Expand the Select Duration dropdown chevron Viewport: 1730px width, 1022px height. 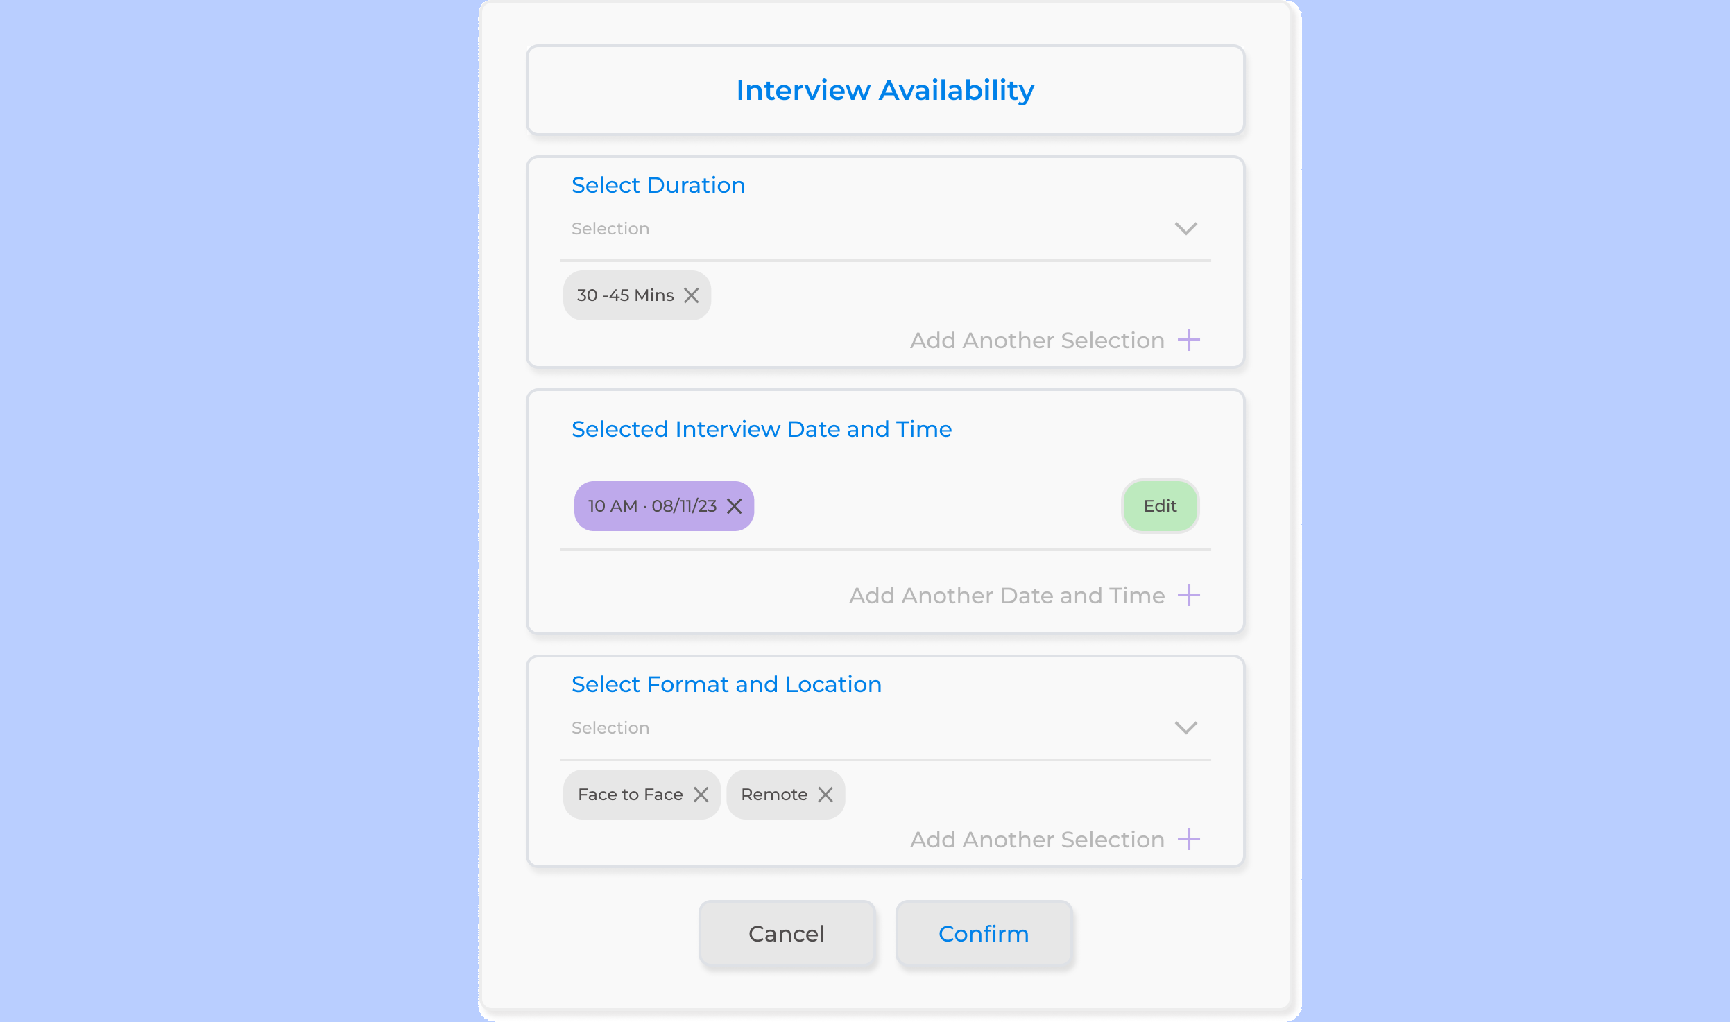click(1186, 229)
